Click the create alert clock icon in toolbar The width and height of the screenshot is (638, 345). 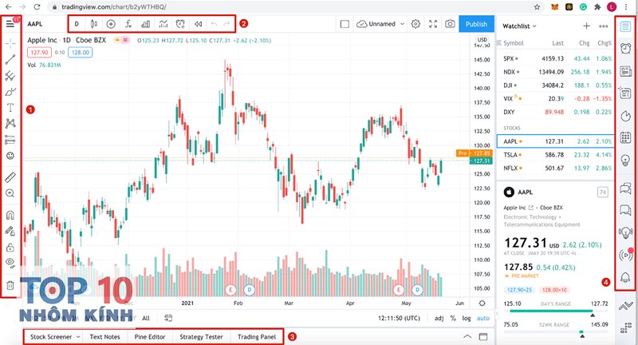coord(181,24)
